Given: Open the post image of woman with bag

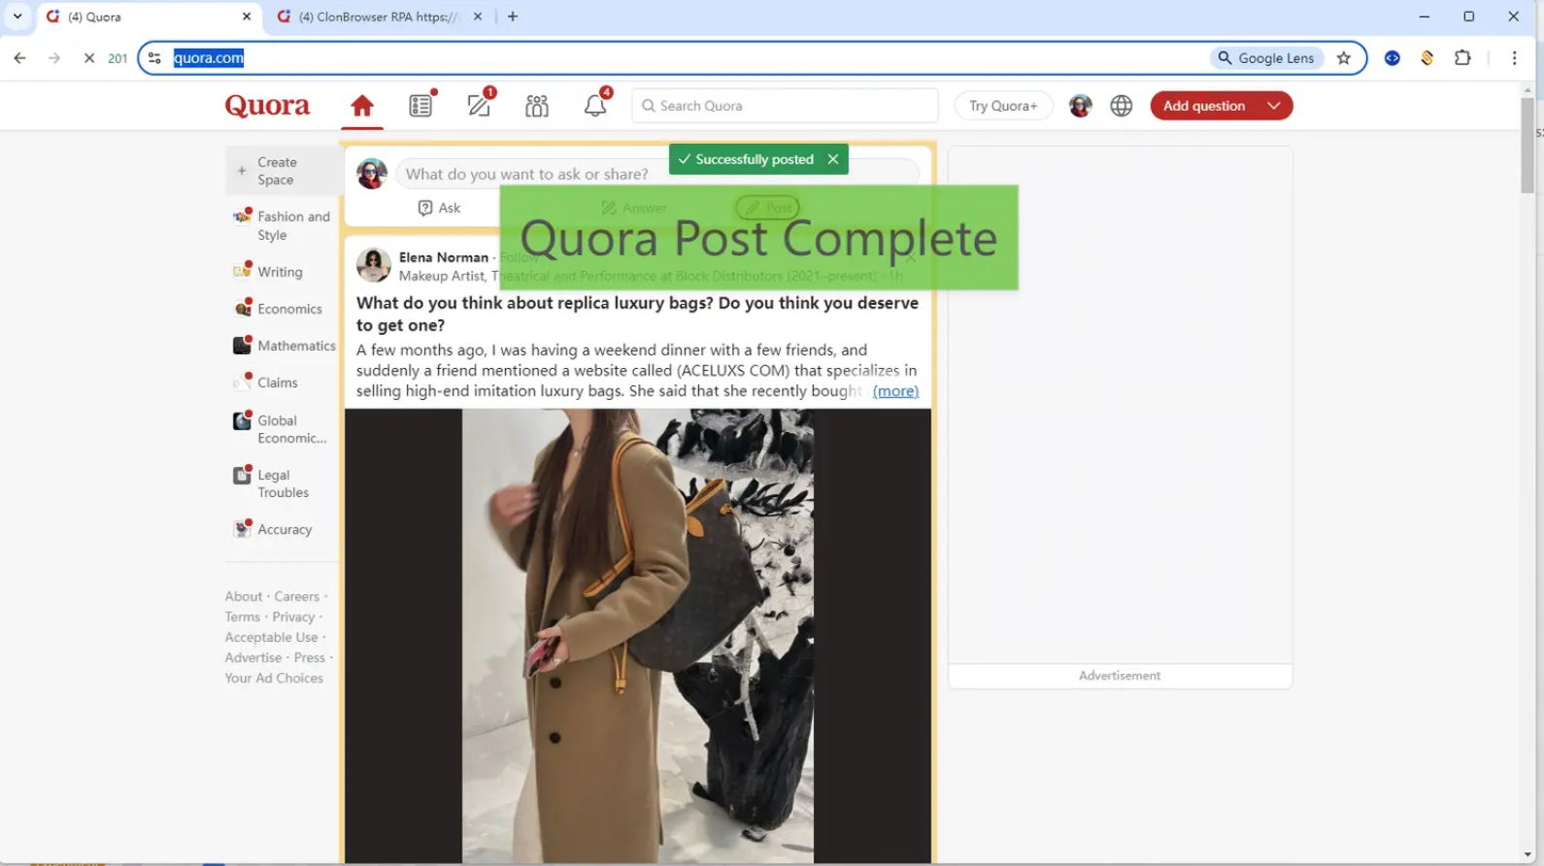Looking at the screenshot, I should pos(638,636).
